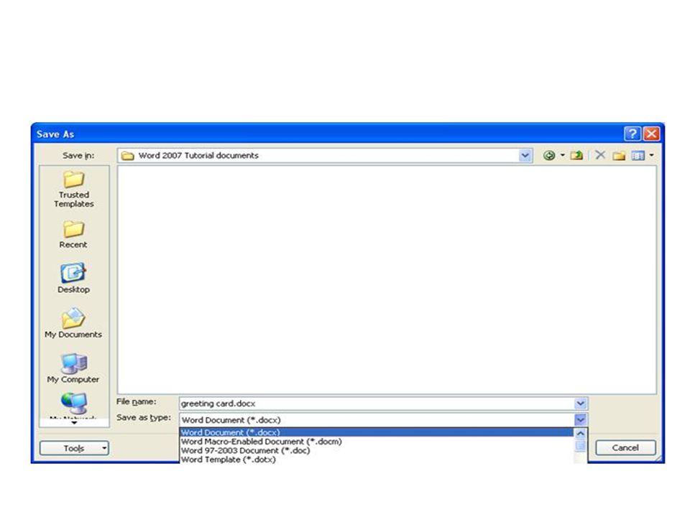
Task: Click the file type list scrollbar thumb
Action: pyautogui.click(x=581, y=445)
